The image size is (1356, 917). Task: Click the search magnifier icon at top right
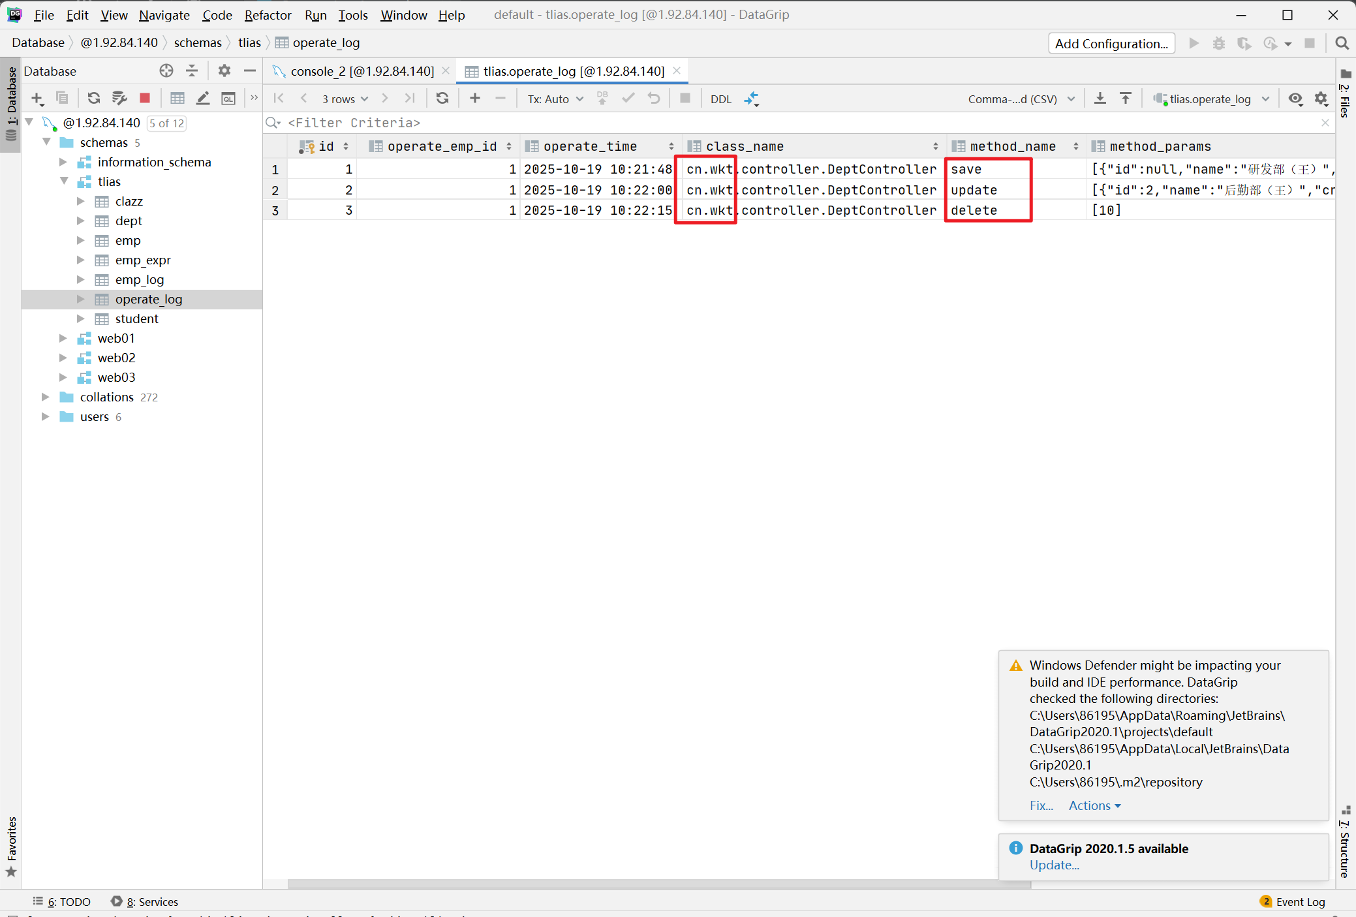click(x=1342, y=43)
